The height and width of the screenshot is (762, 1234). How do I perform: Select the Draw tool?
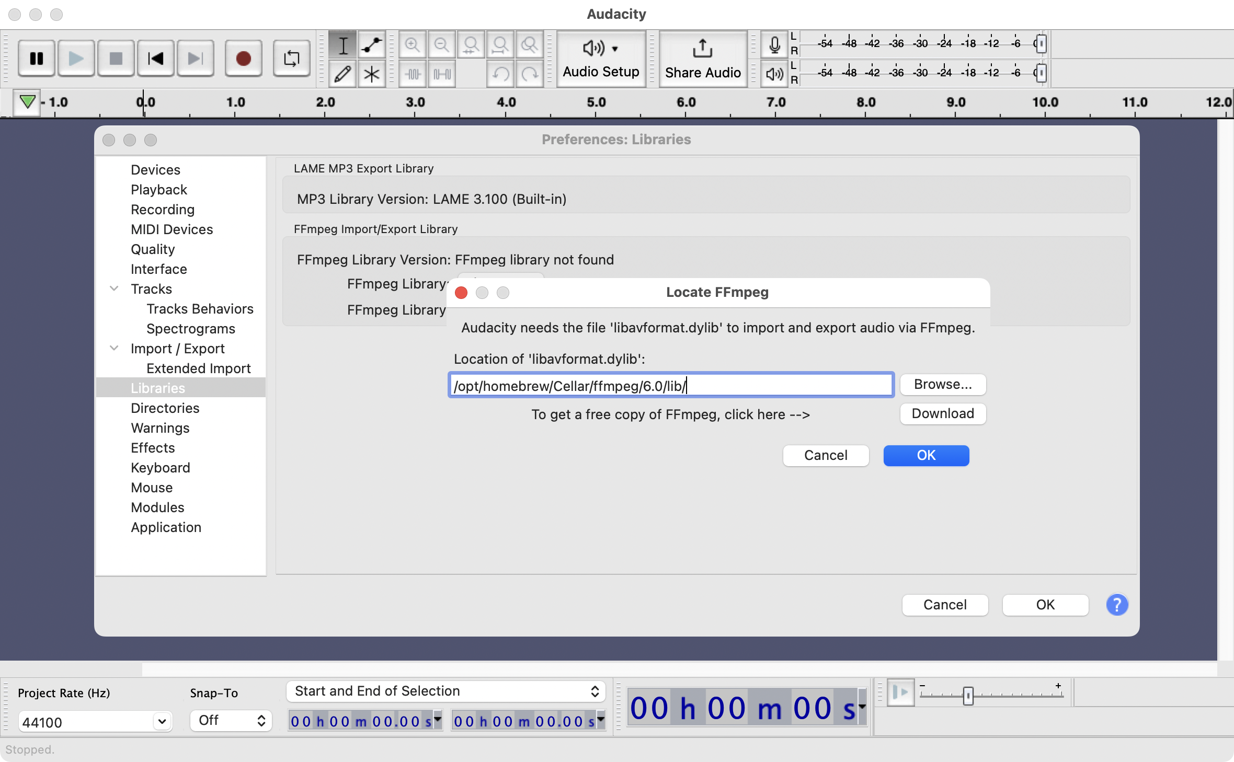342,74
